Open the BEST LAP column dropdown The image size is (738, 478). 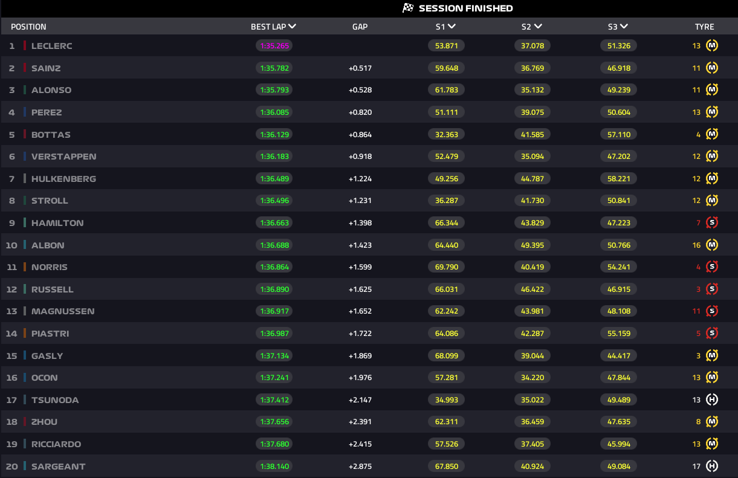[x=292, y=27]
